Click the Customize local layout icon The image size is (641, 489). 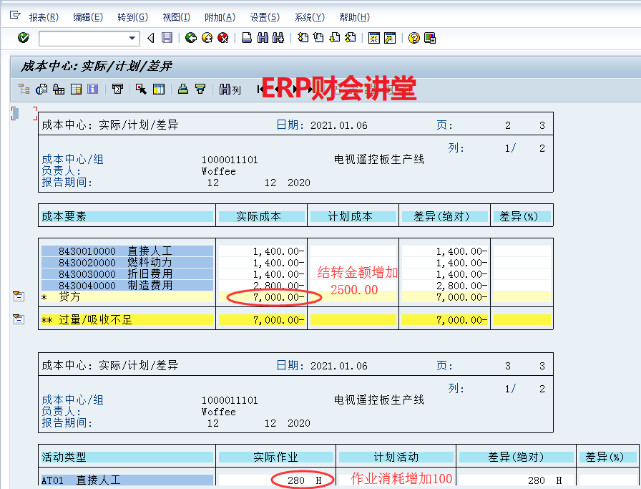click(x=429, y=38)
